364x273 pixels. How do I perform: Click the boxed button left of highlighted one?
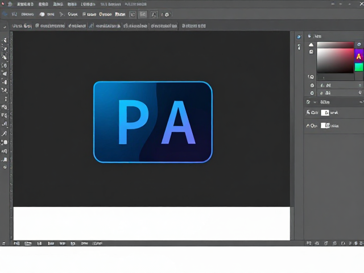(133, 14)
